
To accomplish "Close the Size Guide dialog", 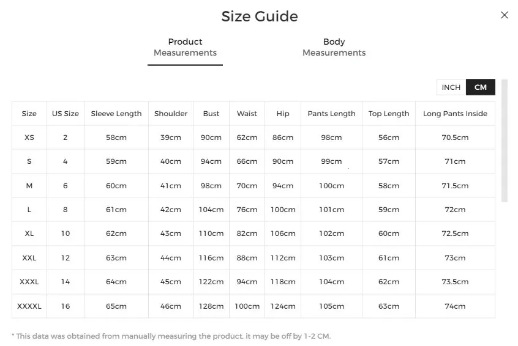I will coord(505,15).
